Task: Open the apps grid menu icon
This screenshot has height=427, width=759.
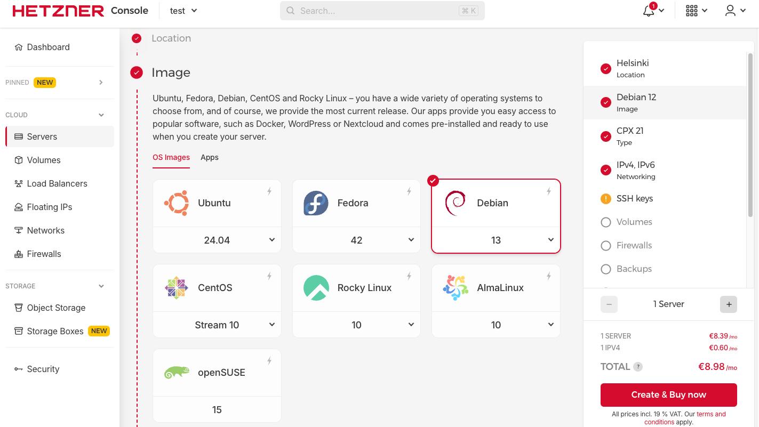Action: (x=691, y=11)
